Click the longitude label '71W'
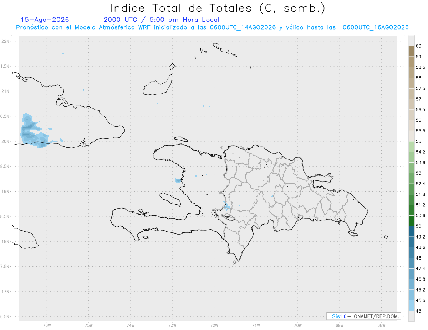Screen dimensions: 428x330 pyautogui.click(x=256, y=325)
